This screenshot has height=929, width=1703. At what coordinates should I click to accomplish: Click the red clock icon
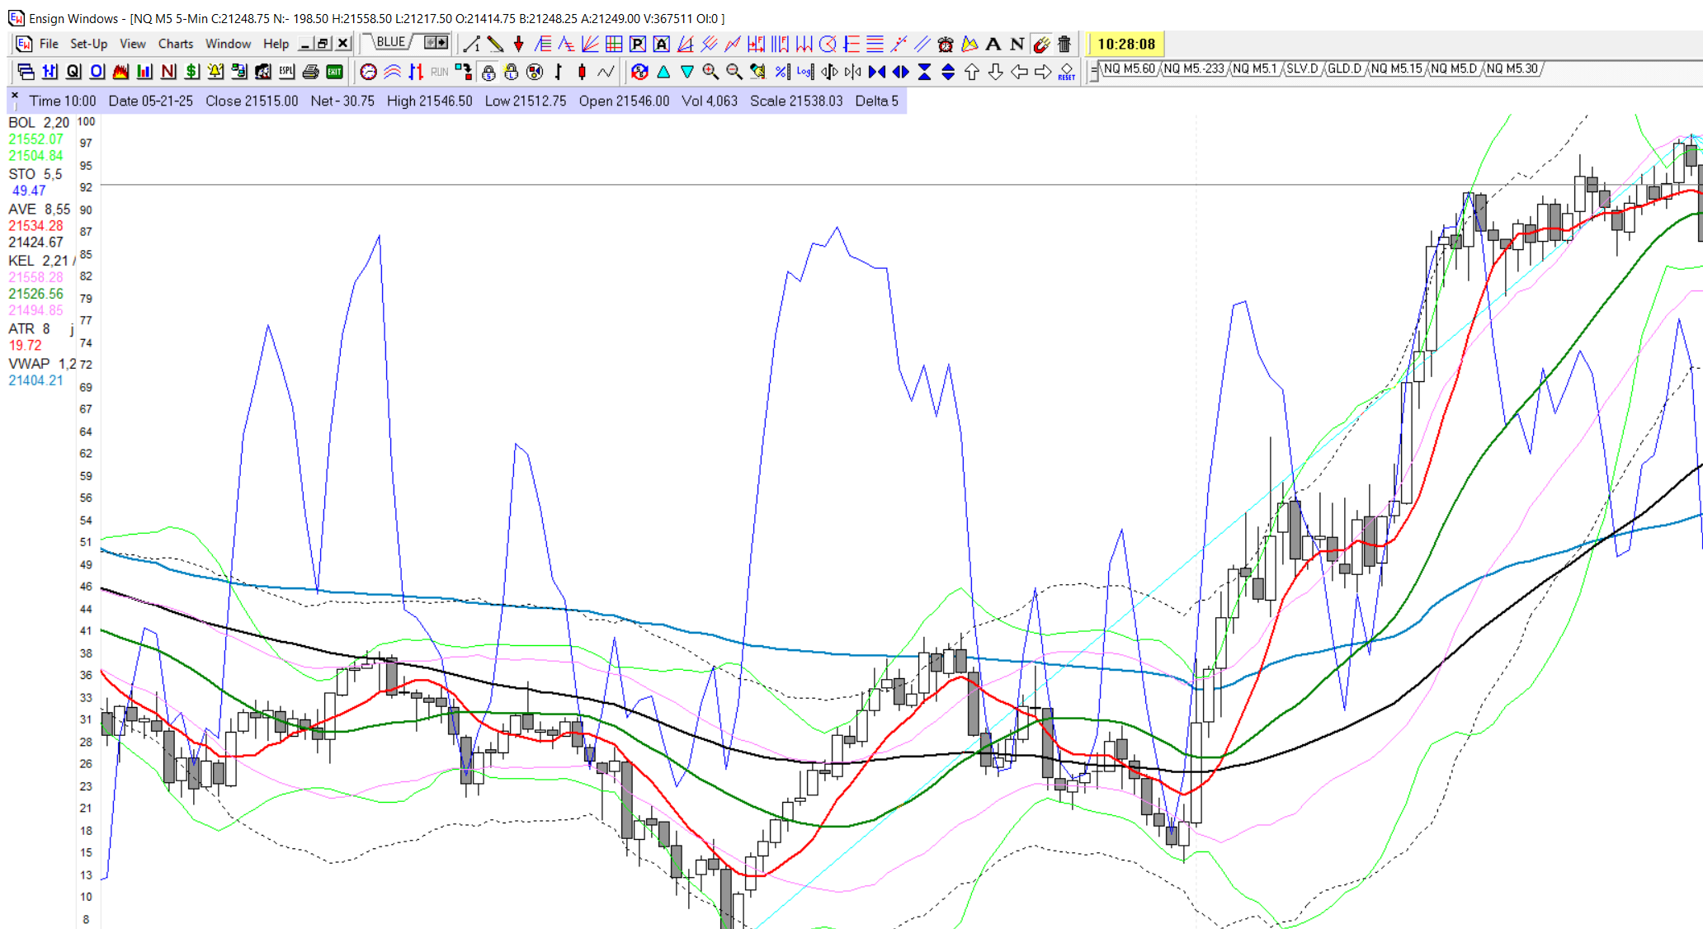(369, 72)
